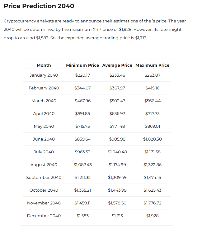Select the January 2040 row label
Image resolution: width=202 pixels, height=230 pixels.
point(44,75)
